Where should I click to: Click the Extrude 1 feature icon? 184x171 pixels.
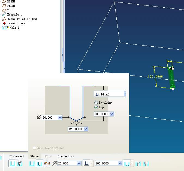4,14
